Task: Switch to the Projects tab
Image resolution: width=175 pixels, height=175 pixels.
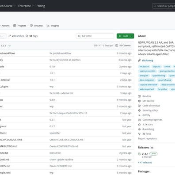Action: [x=20, y=26]
